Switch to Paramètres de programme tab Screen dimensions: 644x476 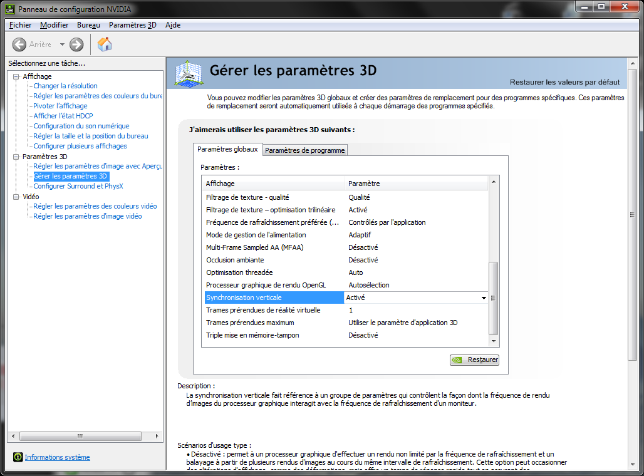tap(304, 150)
